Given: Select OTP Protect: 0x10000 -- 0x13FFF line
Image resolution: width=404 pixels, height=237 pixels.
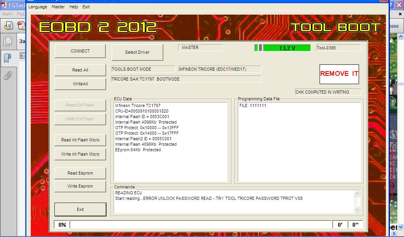Looking at the screenshot, I should (147, 128).
